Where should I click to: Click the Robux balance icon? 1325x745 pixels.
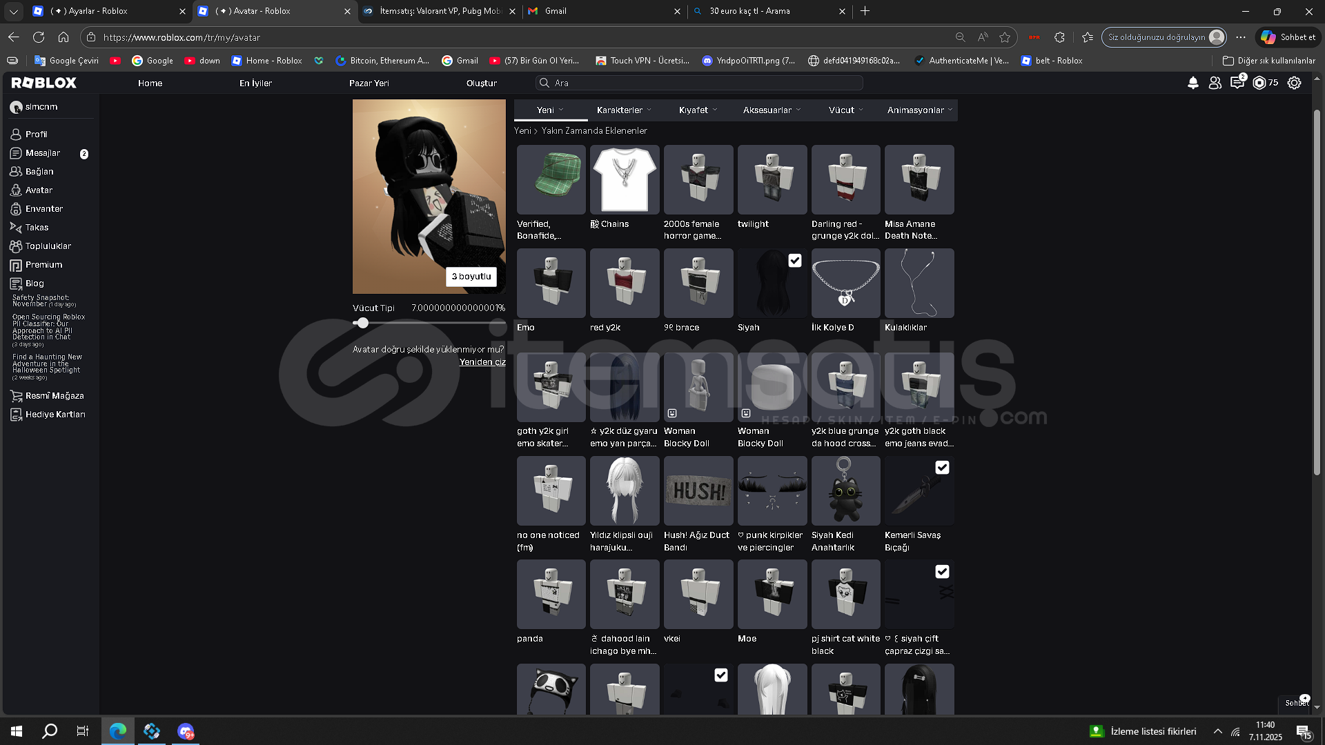pyautogui.click(x=1259, y=83)
